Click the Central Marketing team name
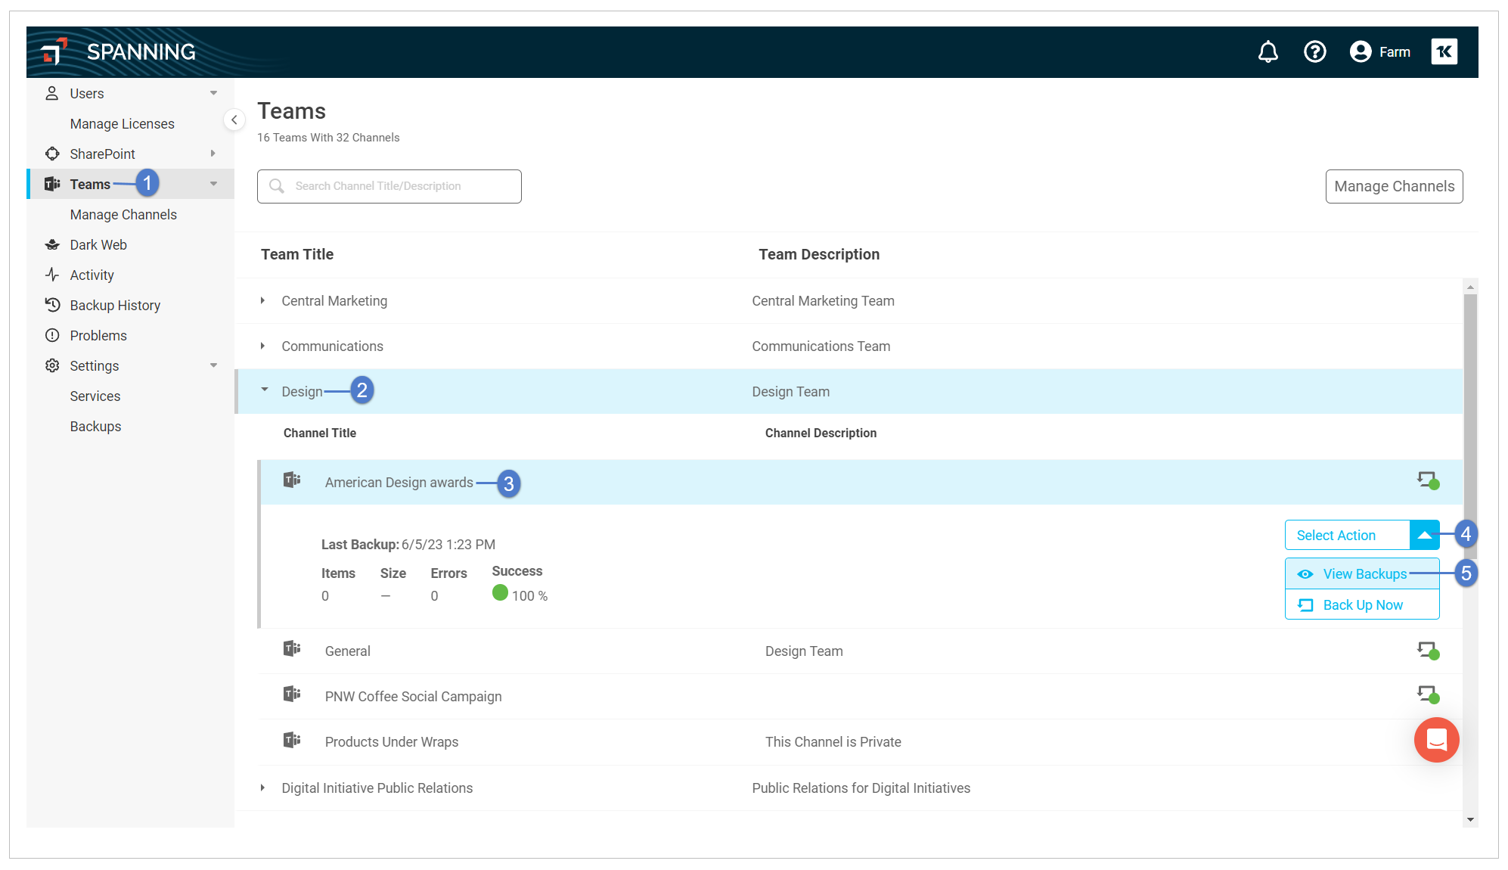The height and width of the screenshot is (870, 1508). (334, 300)
